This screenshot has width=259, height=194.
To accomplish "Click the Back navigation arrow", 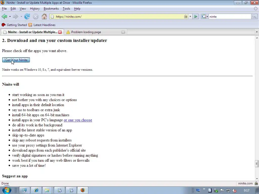I will (x=5, y=16).
